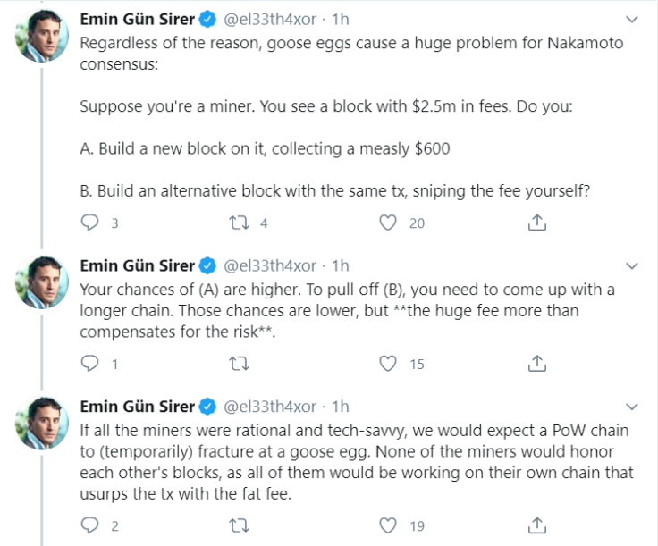Image resolution: width=658 pixels, height=546 pixels.
Task: Open @el33th4xor handle on second tweet
Action: (x=270, y=266)
